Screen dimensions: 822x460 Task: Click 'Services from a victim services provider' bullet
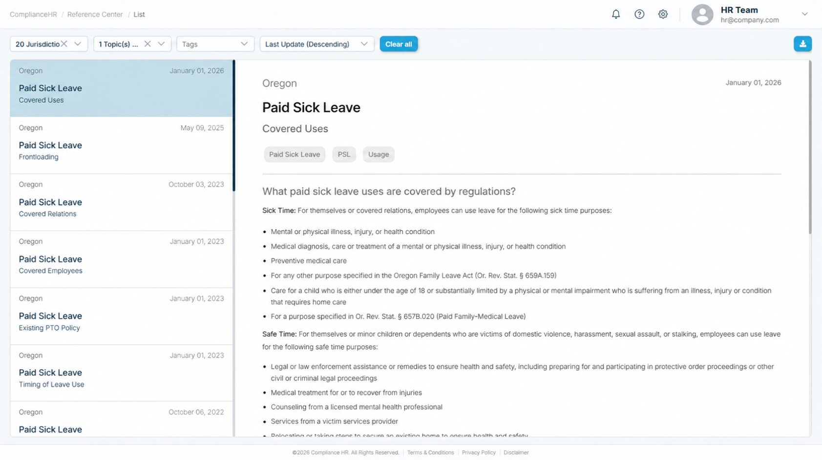point(335,421)
